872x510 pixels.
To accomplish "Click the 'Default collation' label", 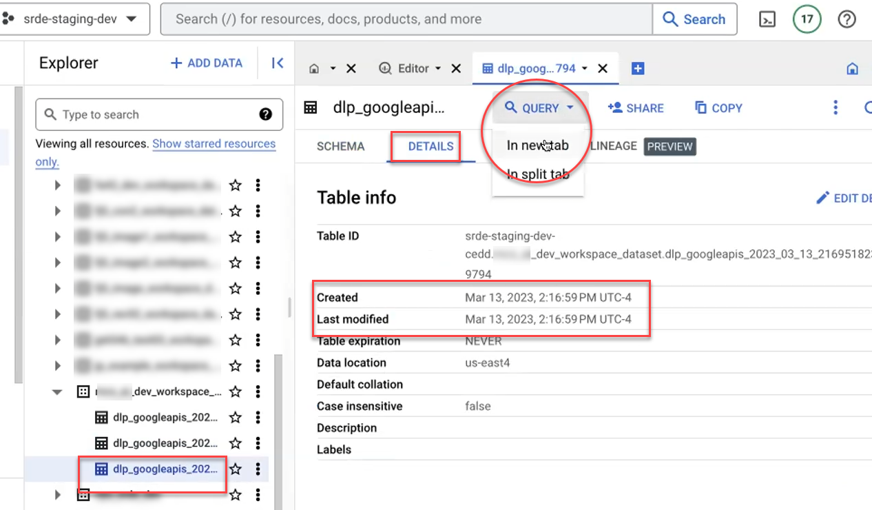I will point(360,385).
